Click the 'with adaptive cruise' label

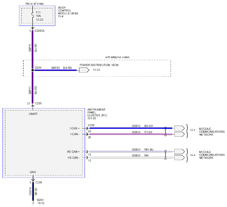coord(117,57)
